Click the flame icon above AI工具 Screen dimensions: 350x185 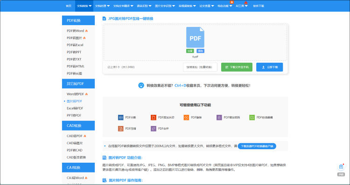tap(246, 3)
